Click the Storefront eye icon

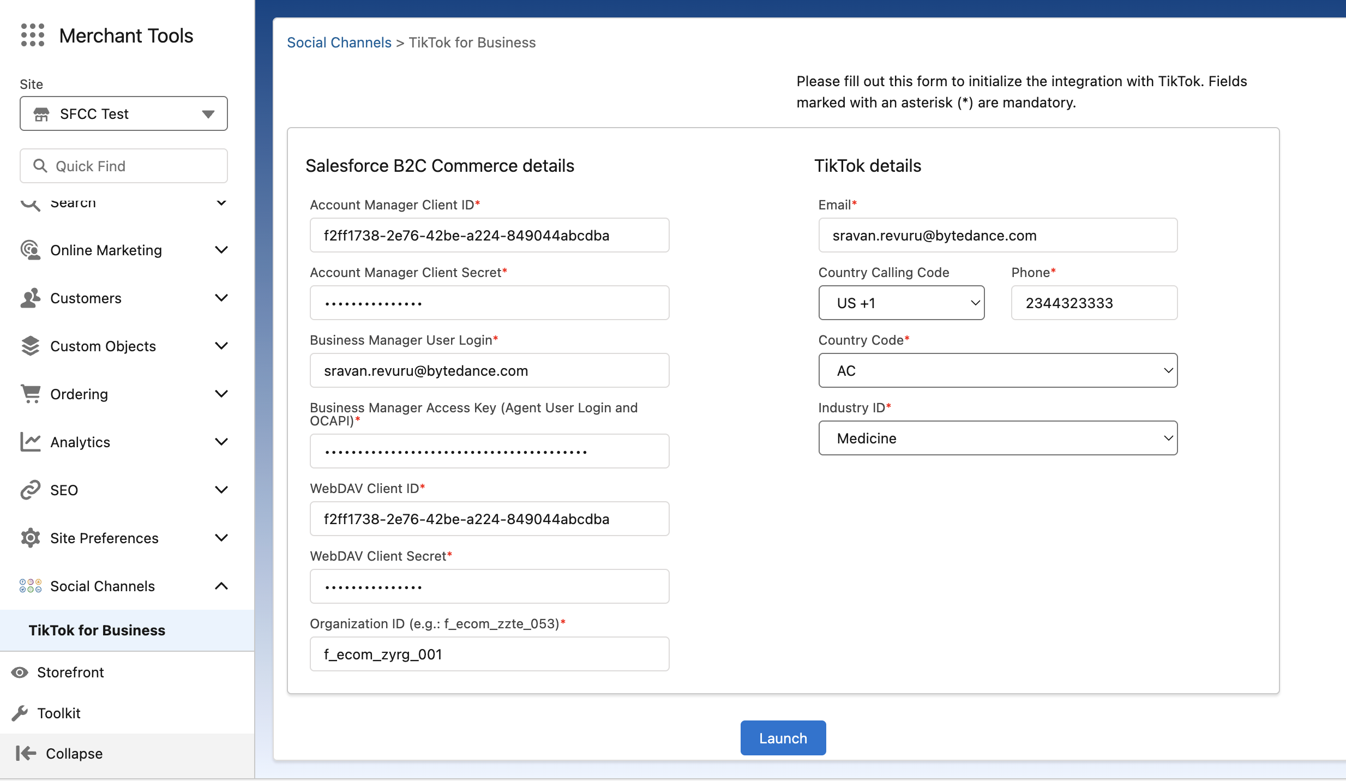(x=20, y=672)
